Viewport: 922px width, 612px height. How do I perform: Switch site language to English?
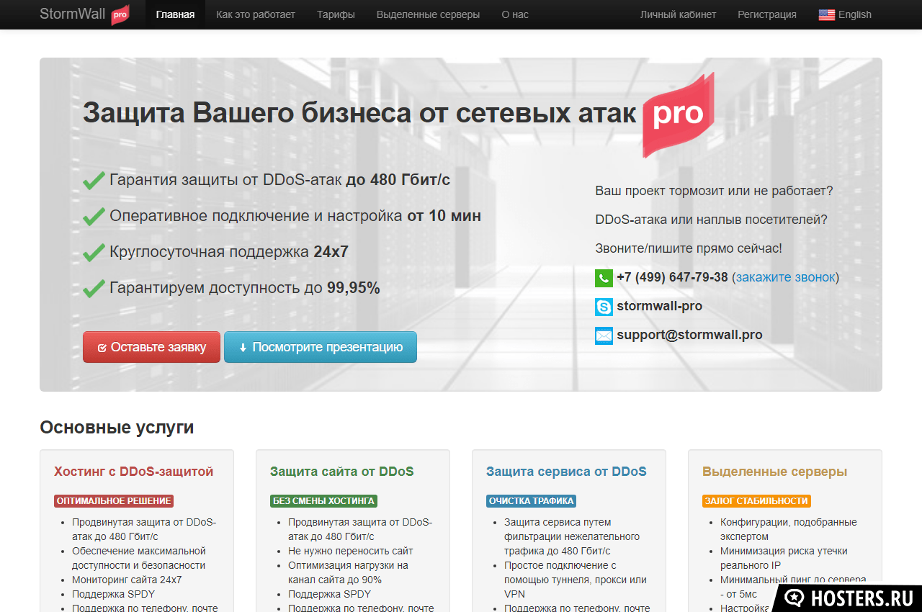click(x=854, y=14)
